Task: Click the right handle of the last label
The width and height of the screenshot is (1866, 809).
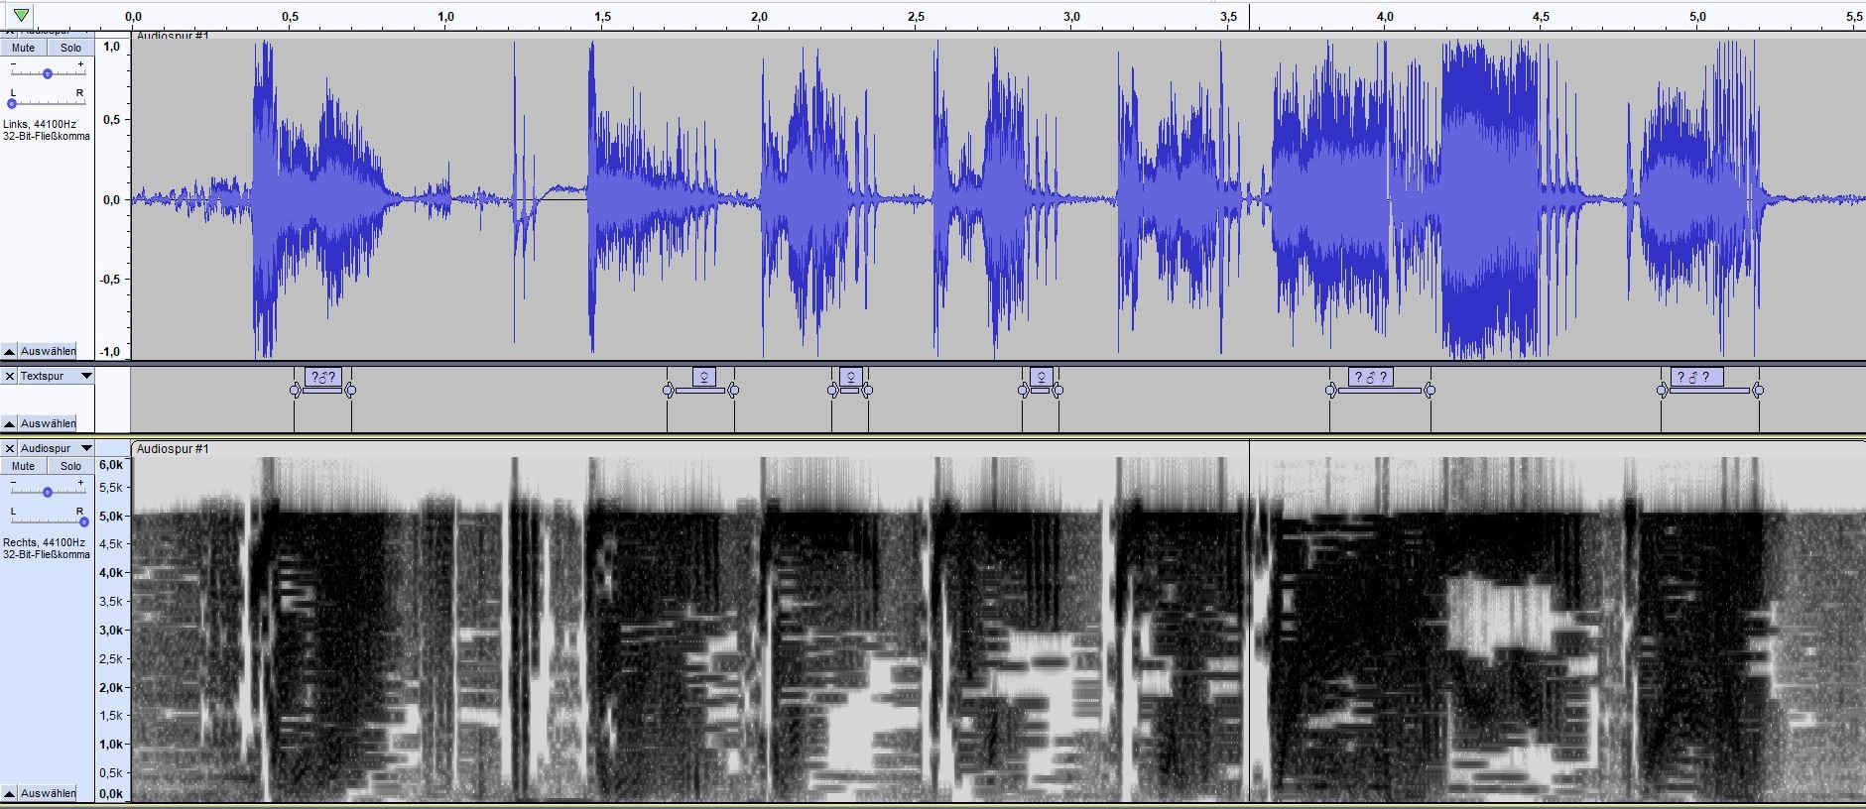Action: point(1758,391)
